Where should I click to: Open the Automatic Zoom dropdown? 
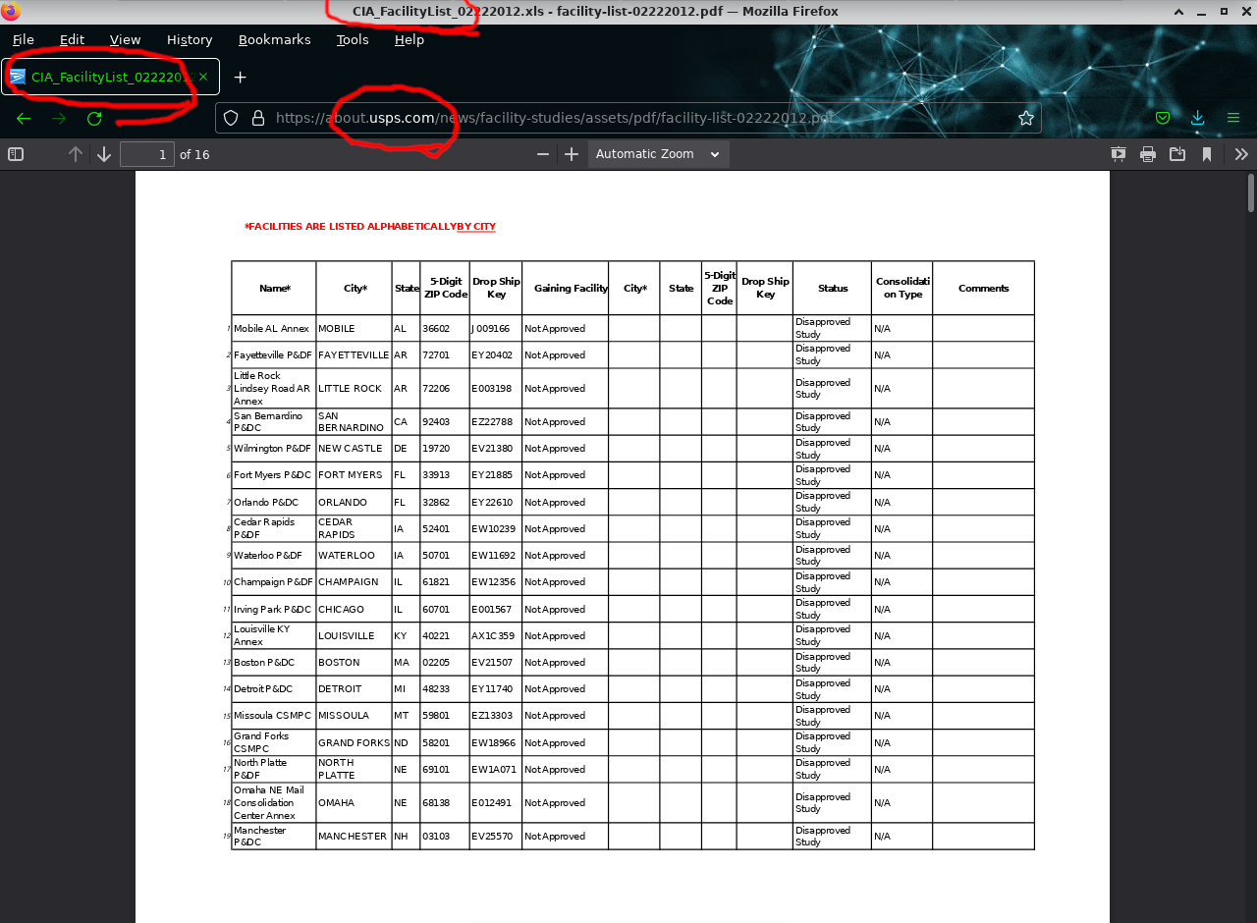click(658, 154)
